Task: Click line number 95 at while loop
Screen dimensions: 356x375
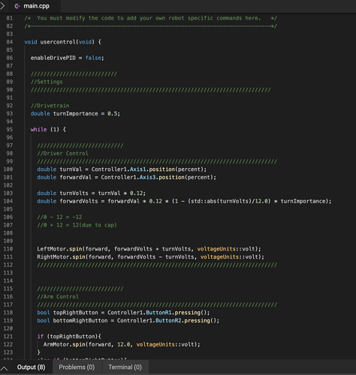Action: tap(10, 129)
